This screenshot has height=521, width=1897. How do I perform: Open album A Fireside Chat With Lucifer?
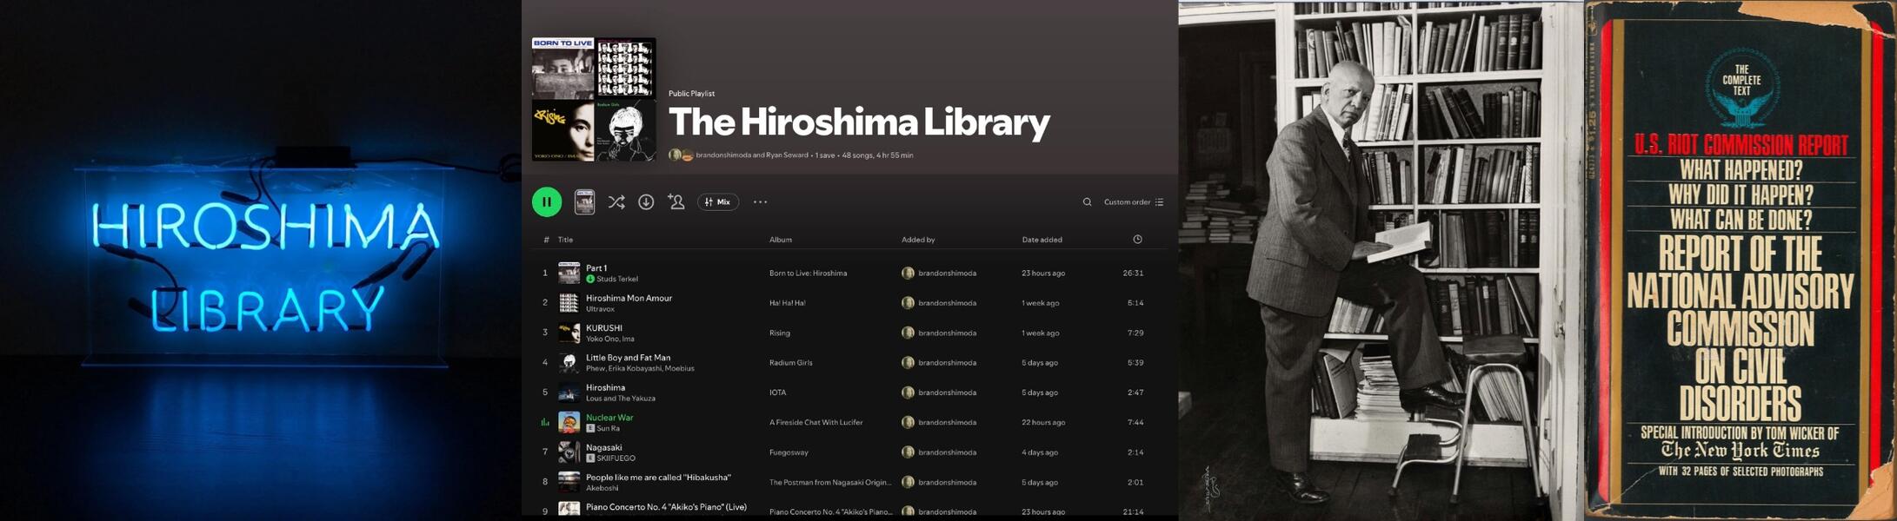pyautogui.click(x=815, y=423)
